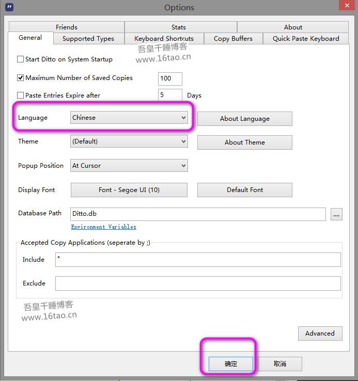Image resolution: width=358 pixels, height=381 pixels.
Task: Open the Language dropdown
Action: [x=129, y=118]
